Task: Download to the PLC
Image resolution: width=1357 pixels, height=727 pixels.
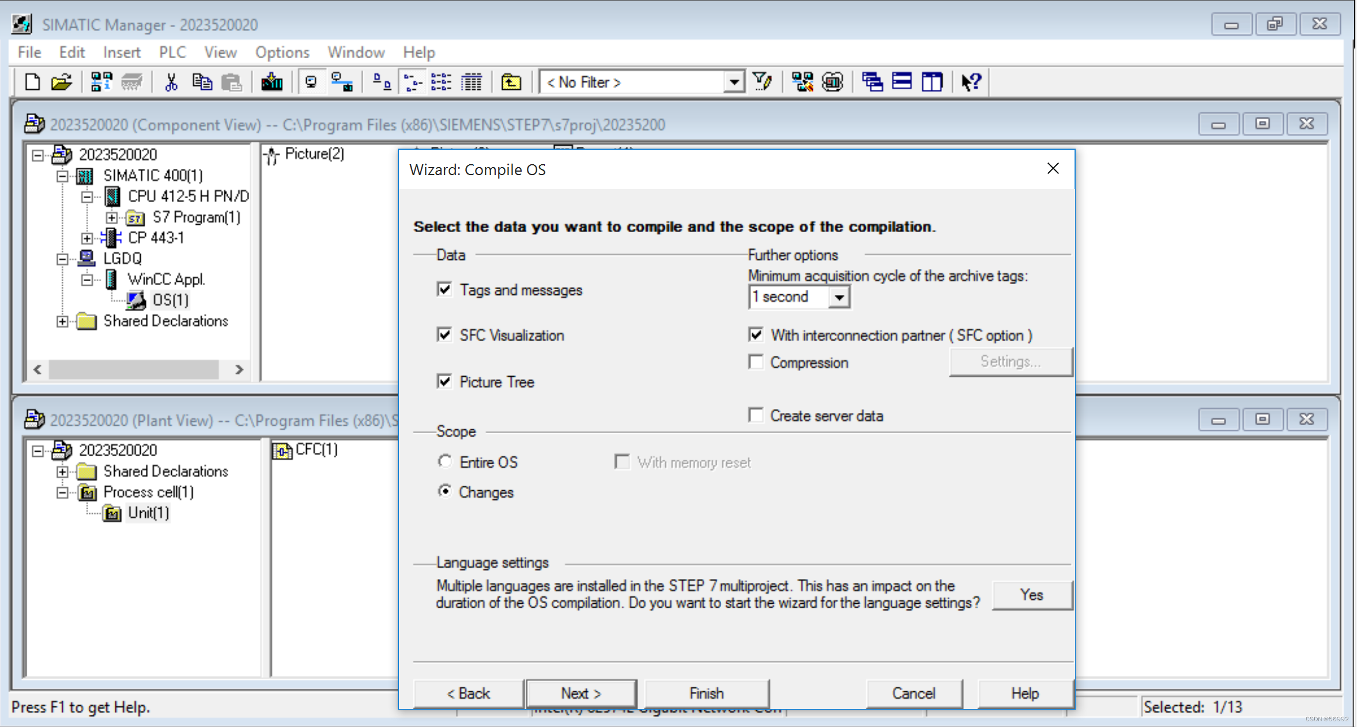Action: (x=272, y=82)
